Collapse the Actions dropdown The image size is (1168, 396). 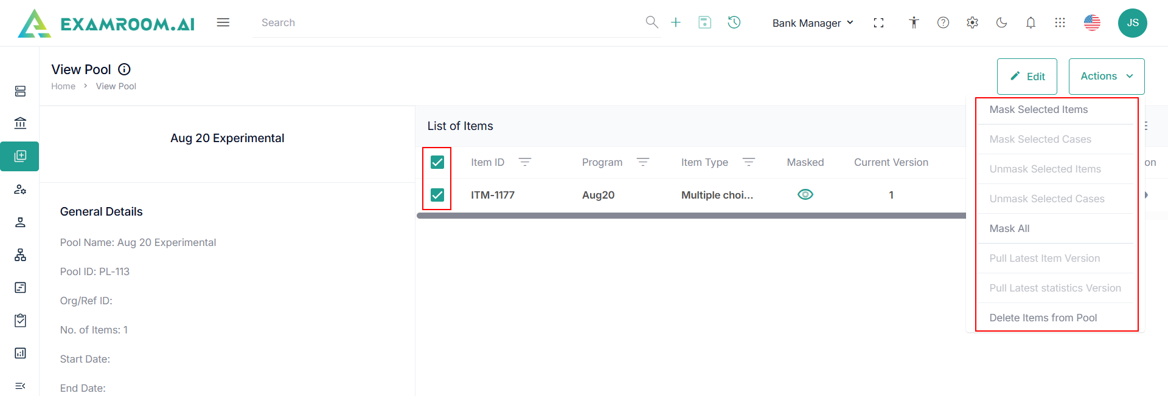coord(1106,77)
